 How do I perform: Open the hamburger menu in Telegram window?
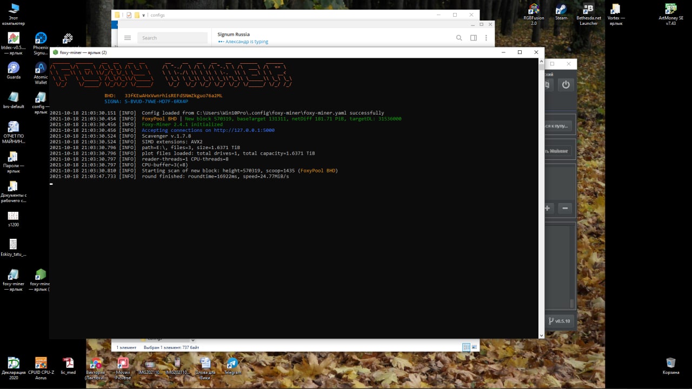(x=128, y=38)
